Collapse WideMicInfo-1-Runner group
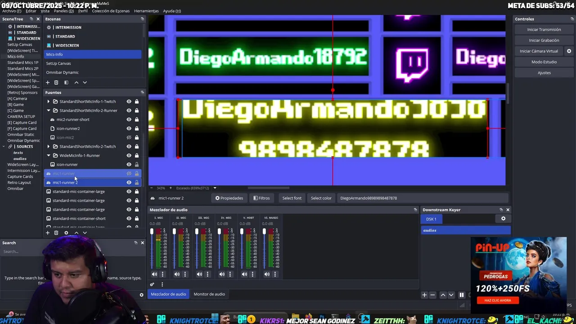 coord(49,156)
